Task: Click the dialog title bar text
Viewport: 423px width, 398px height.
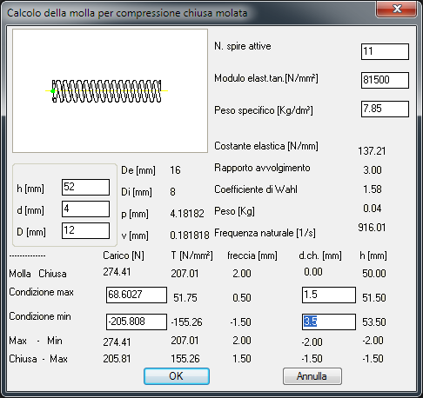Action: click(127, 13)
